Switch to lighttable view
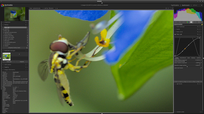204x114 pixels. [175, 5]
